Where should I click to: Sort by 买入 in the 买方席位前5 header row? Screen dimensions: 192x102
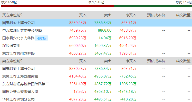click(x=83, y=15)
